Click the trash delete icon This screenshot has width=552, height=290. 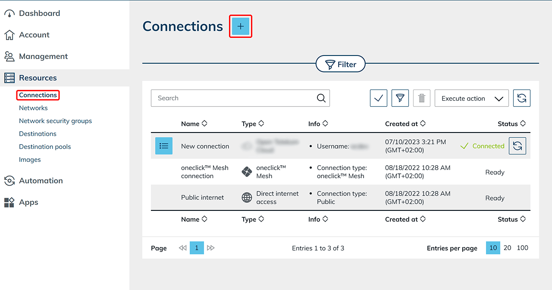click(421, 98)
